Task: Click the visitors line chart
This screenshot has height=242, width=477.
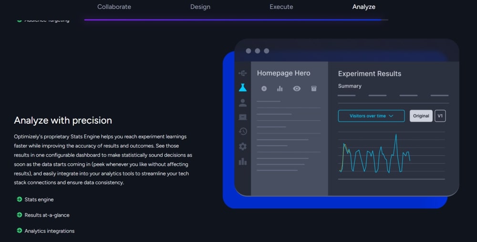Action: (391, 155)
